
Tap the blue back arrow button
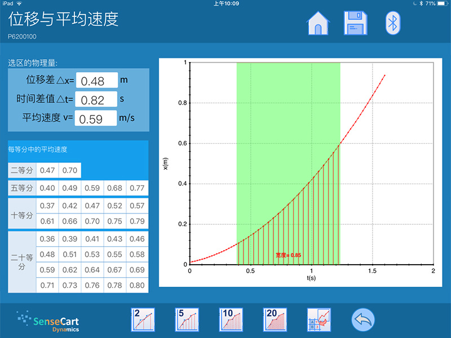(x=363, y=319)
